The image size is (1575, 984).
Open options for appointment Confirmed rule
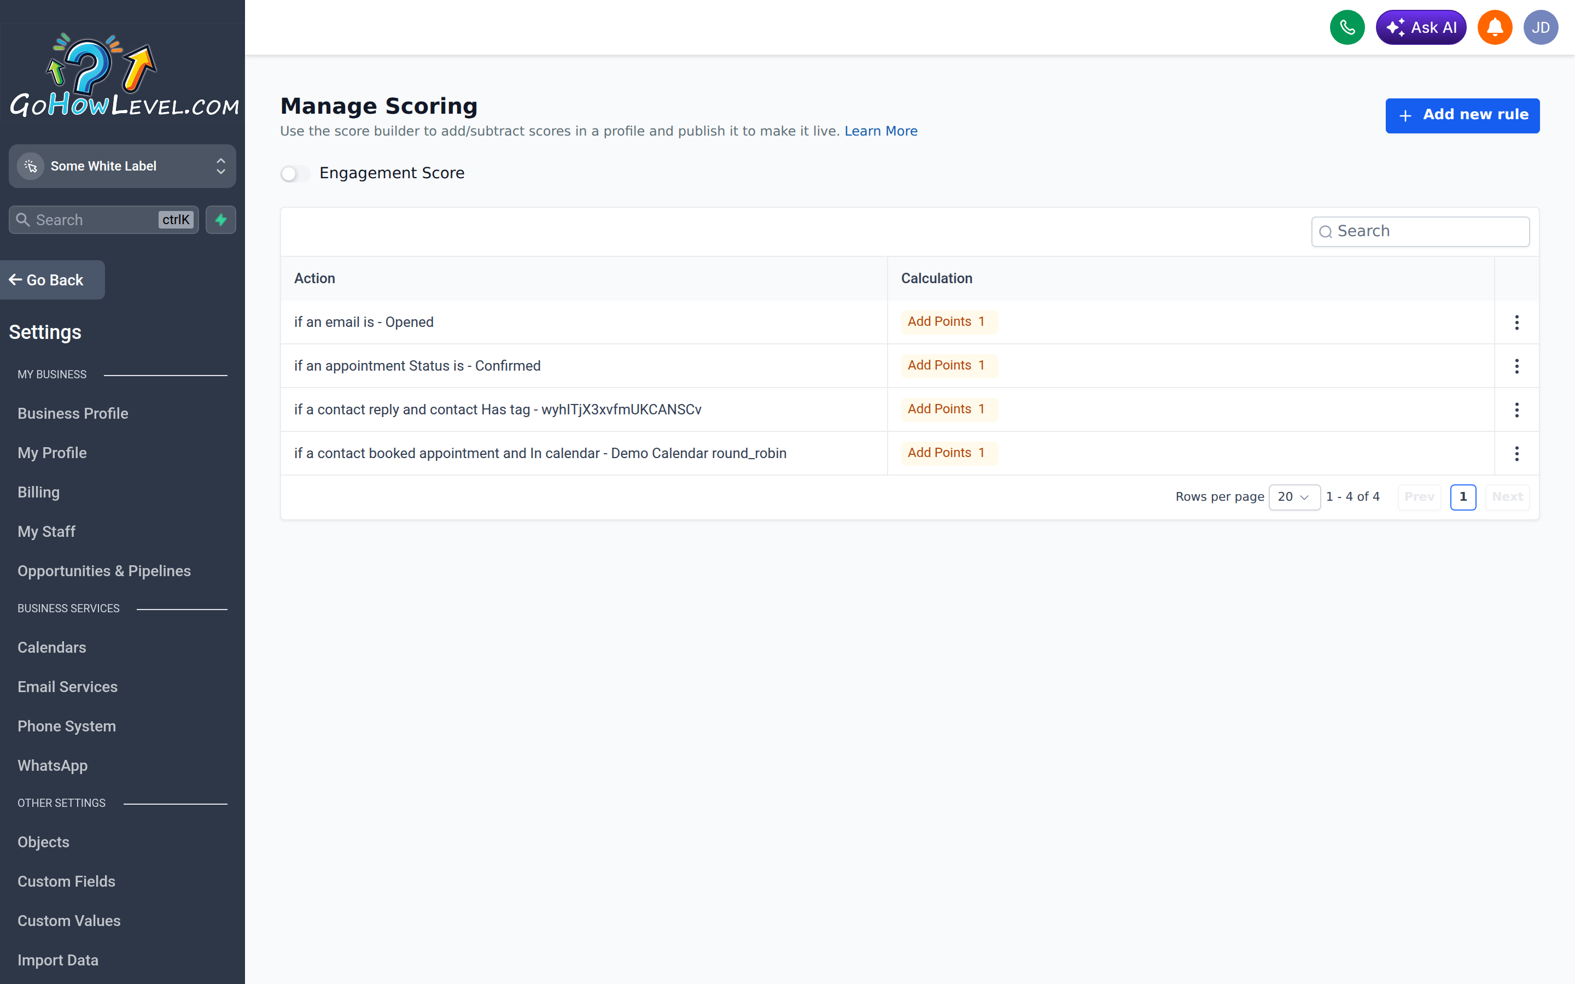point(1516,366)
